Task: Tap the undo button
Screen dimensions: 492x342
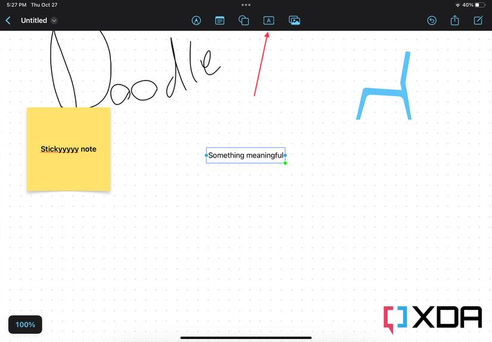Action: [x=432, y=21]
